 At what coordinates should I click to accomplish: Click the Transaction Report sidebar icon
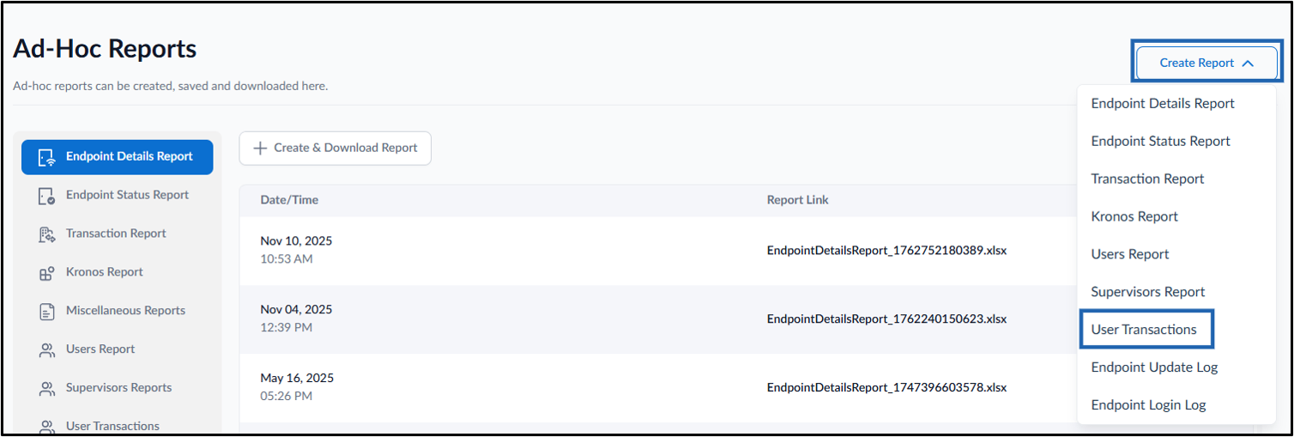coord(47,234)
